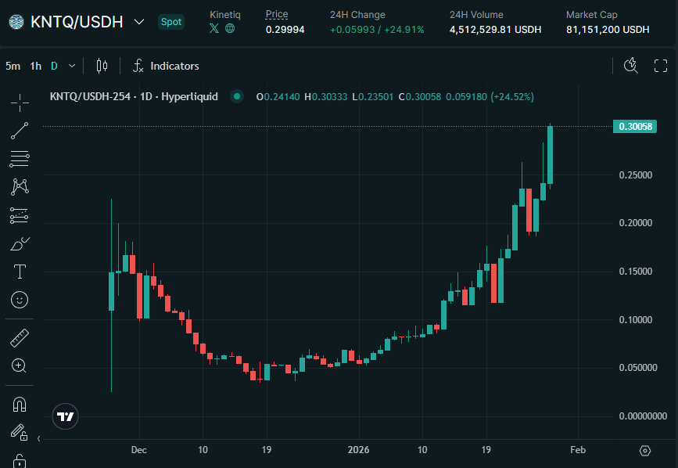This screenshot has height=468, width=678.
Task: Open the timeframe dropdown chevron
Action: pos(70,66)
